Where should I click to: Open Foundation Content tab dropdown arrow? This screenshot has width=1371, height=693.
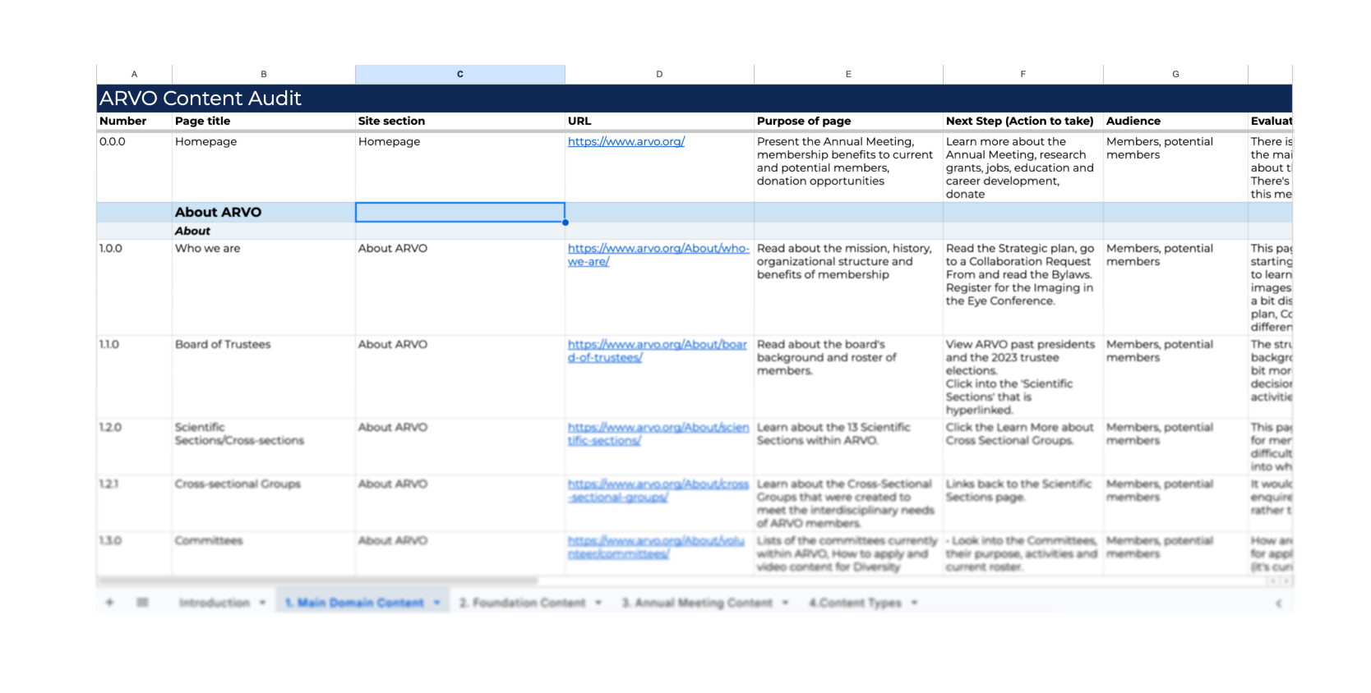[x=598, y=603]
